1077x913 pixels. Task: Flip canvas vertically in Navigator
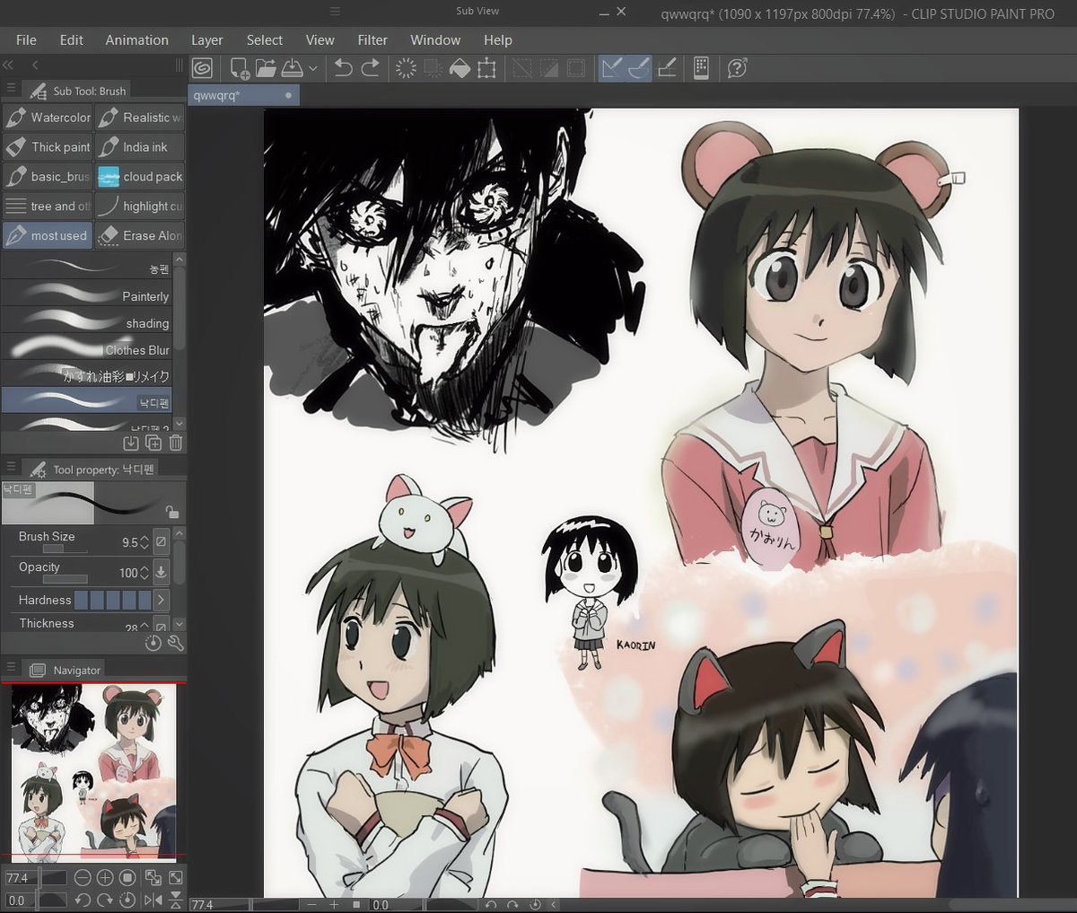pos(176,900)
